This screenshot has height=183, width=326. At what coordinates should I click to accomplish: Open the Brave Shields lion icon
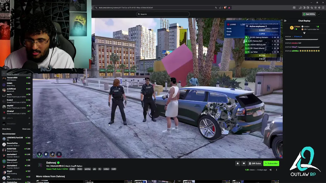[x=225, y=8]
